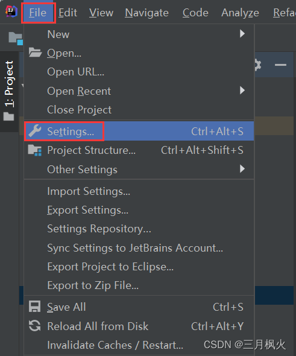This screenshot has width=296, height=356.
Task: Open the Analyze menu
Action: (240, 13)
